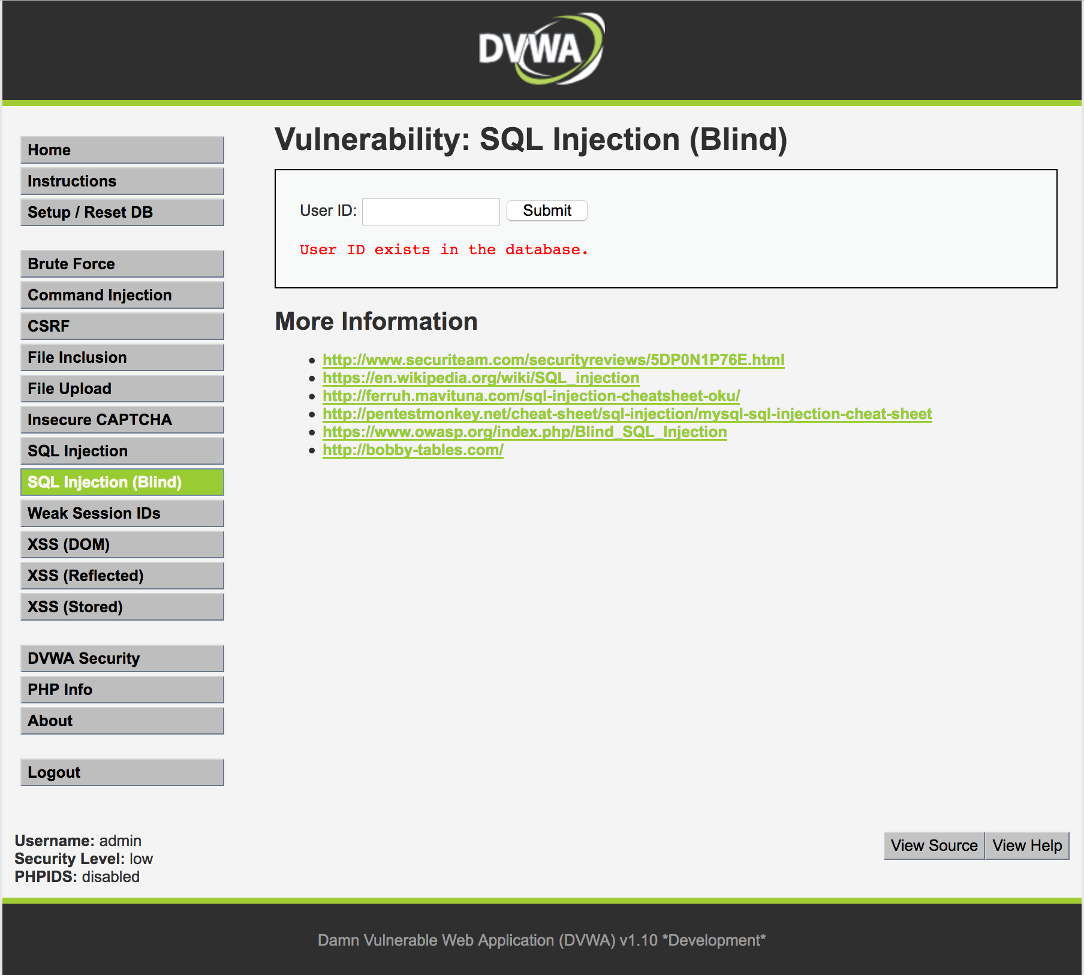Open the CSRF page
Screen dimensions: 1084x975
tap(122, 326)
